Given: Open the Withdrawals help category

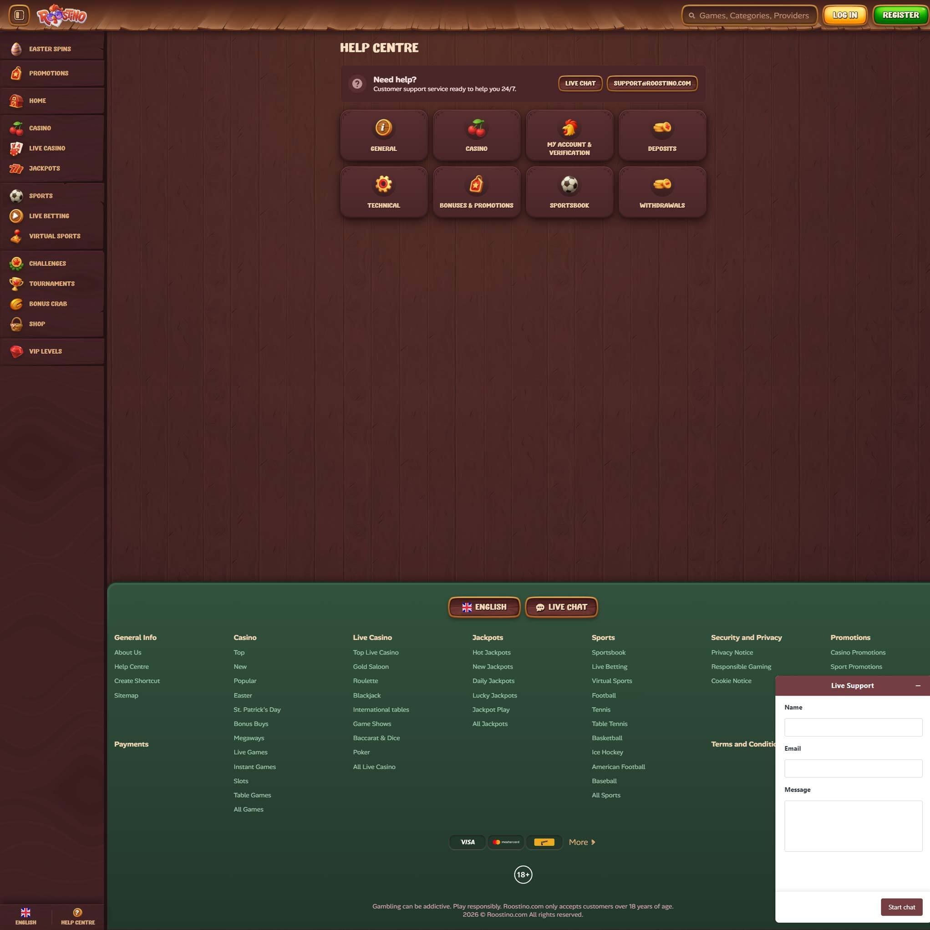Looking at the screenshot, I should tap(662, 192).
